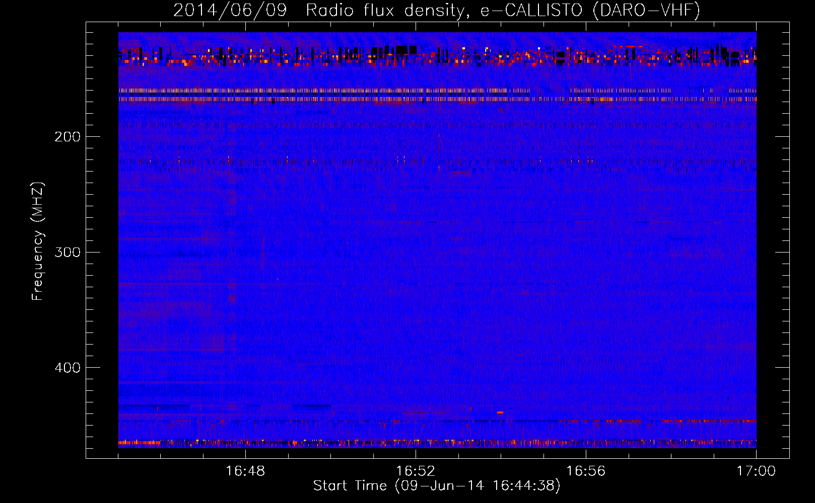Click the 'Start Time (09-Jun-14 16:44:38)' label
815x503 pixels.
(x=437, y=486)
